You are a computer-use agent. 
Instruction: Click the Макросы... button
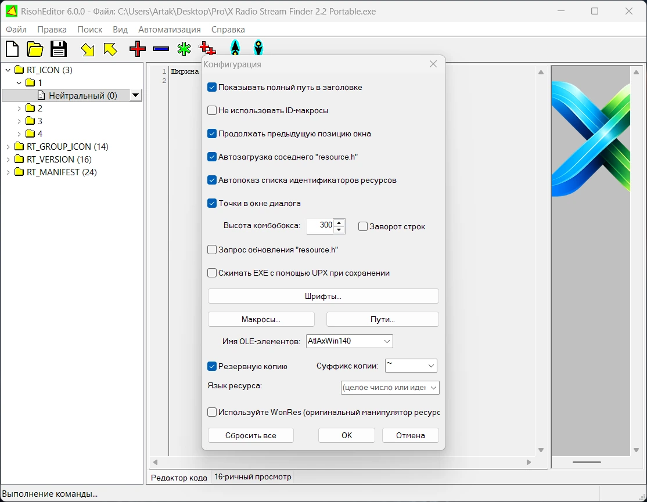261,319
